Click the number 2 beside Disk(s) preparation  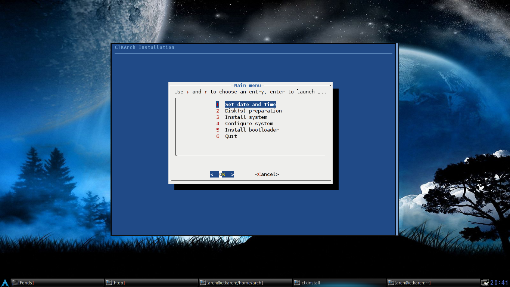click(218, 111)
